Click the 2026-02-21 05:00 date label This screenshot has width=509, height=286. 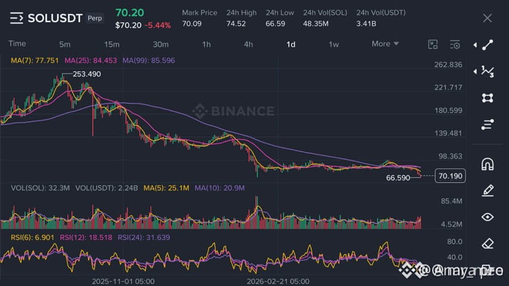pos(278,281)
